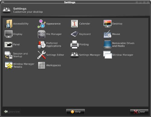Screen dimensions: 151x117
Task: Open the Desktop settings icon
Action: click(x=108, y=24)
